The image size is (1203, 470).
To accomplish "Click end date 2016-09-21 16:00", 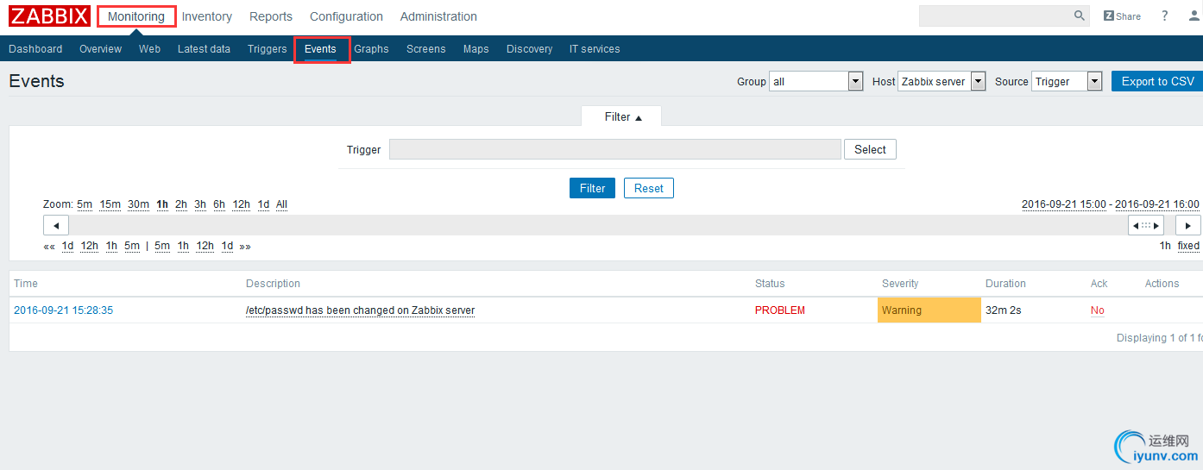I will pyautogui.click(x=1157, y=204).
